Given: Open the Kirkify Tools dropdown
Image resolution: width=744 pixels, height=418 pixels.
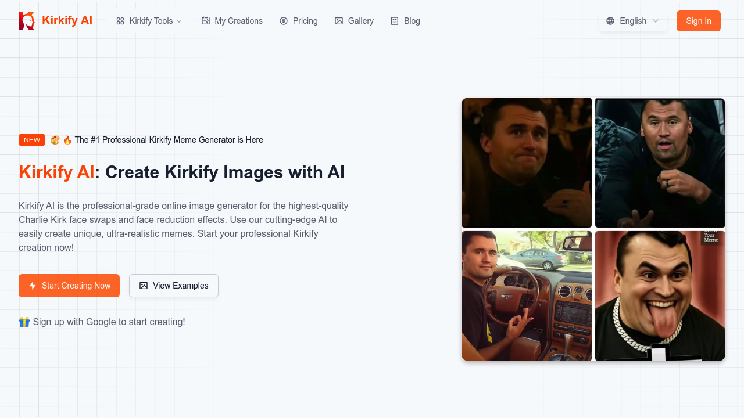Looking at the screenshot, I should pos(148,21).
